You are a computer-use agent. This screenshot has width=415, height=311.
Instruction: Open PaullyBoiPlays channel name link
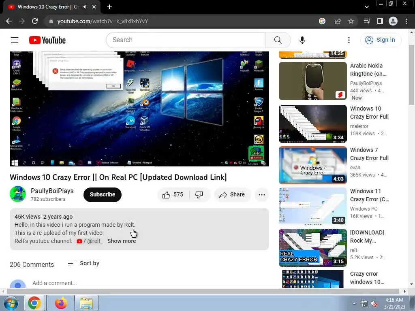(x=52, y=191)
